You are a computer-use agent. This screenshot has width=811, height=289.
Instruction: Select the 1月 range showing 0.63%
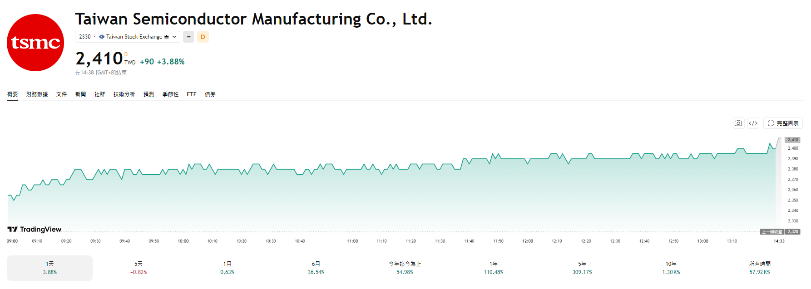227,268
